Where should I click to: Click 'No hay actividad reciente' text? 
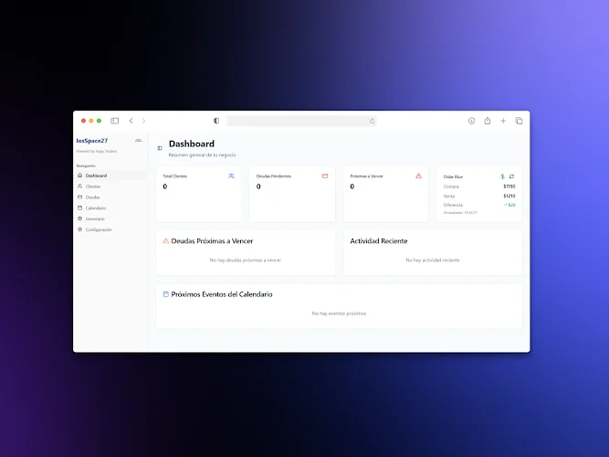point(433,260)
